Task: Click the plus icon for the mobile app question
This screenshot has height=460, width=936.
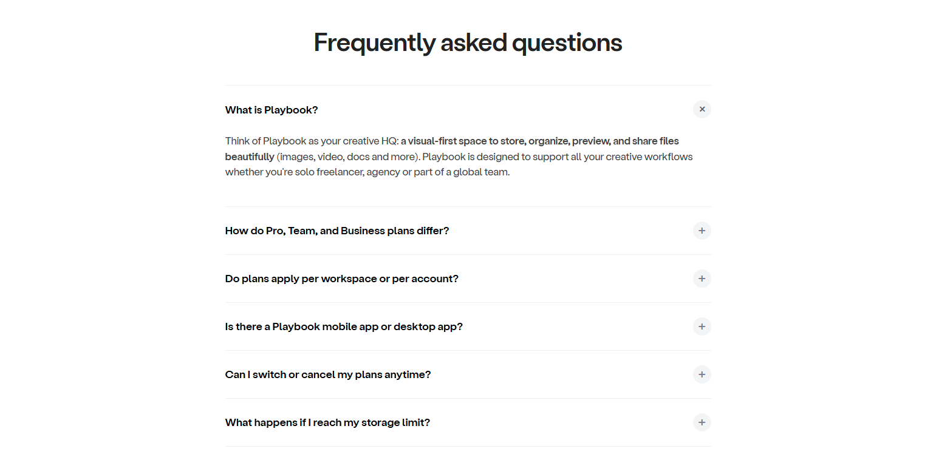Action: (x=702, y=326)
